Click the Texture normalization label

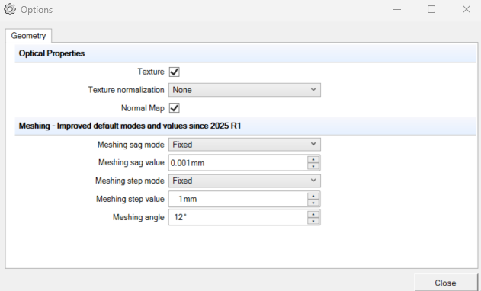pyautogui.click(x=126, y=90)
